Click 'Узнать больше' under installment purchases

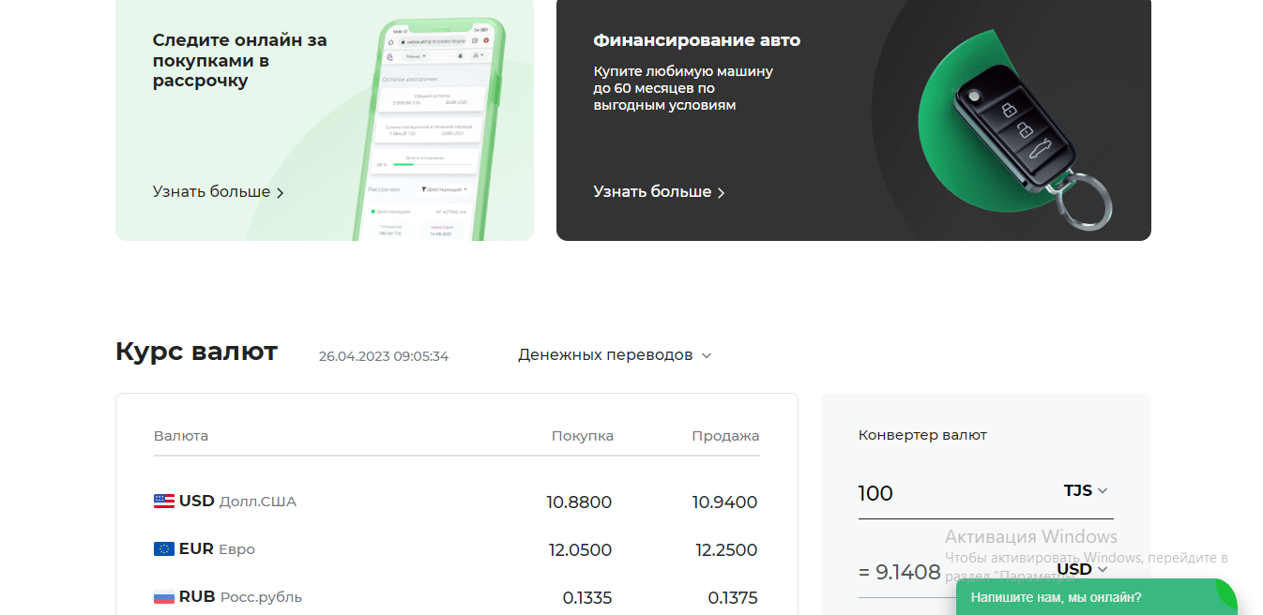[x=211, y=192]
